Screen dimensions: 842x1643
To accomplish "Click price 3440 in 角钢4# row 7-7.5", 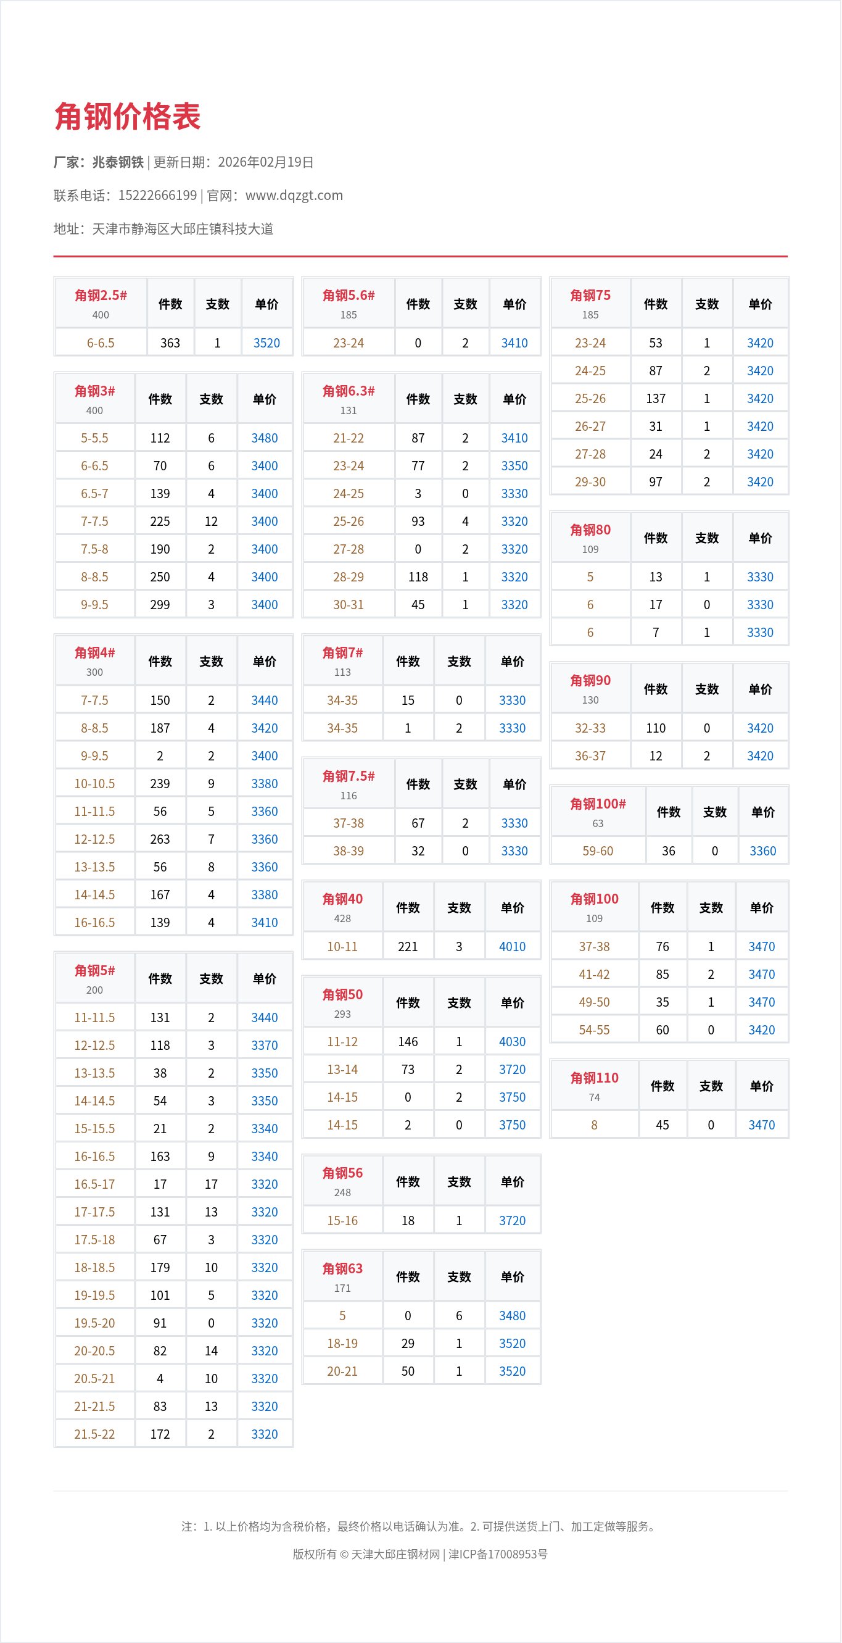I will pos(265,701).
